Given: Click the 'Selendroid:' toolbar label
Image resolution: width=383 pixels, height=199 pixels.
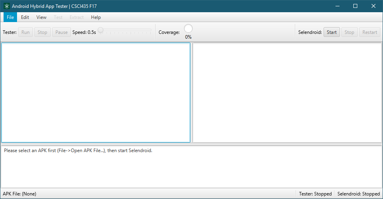Looking at the screenshot, I should [x=310, y=32].
